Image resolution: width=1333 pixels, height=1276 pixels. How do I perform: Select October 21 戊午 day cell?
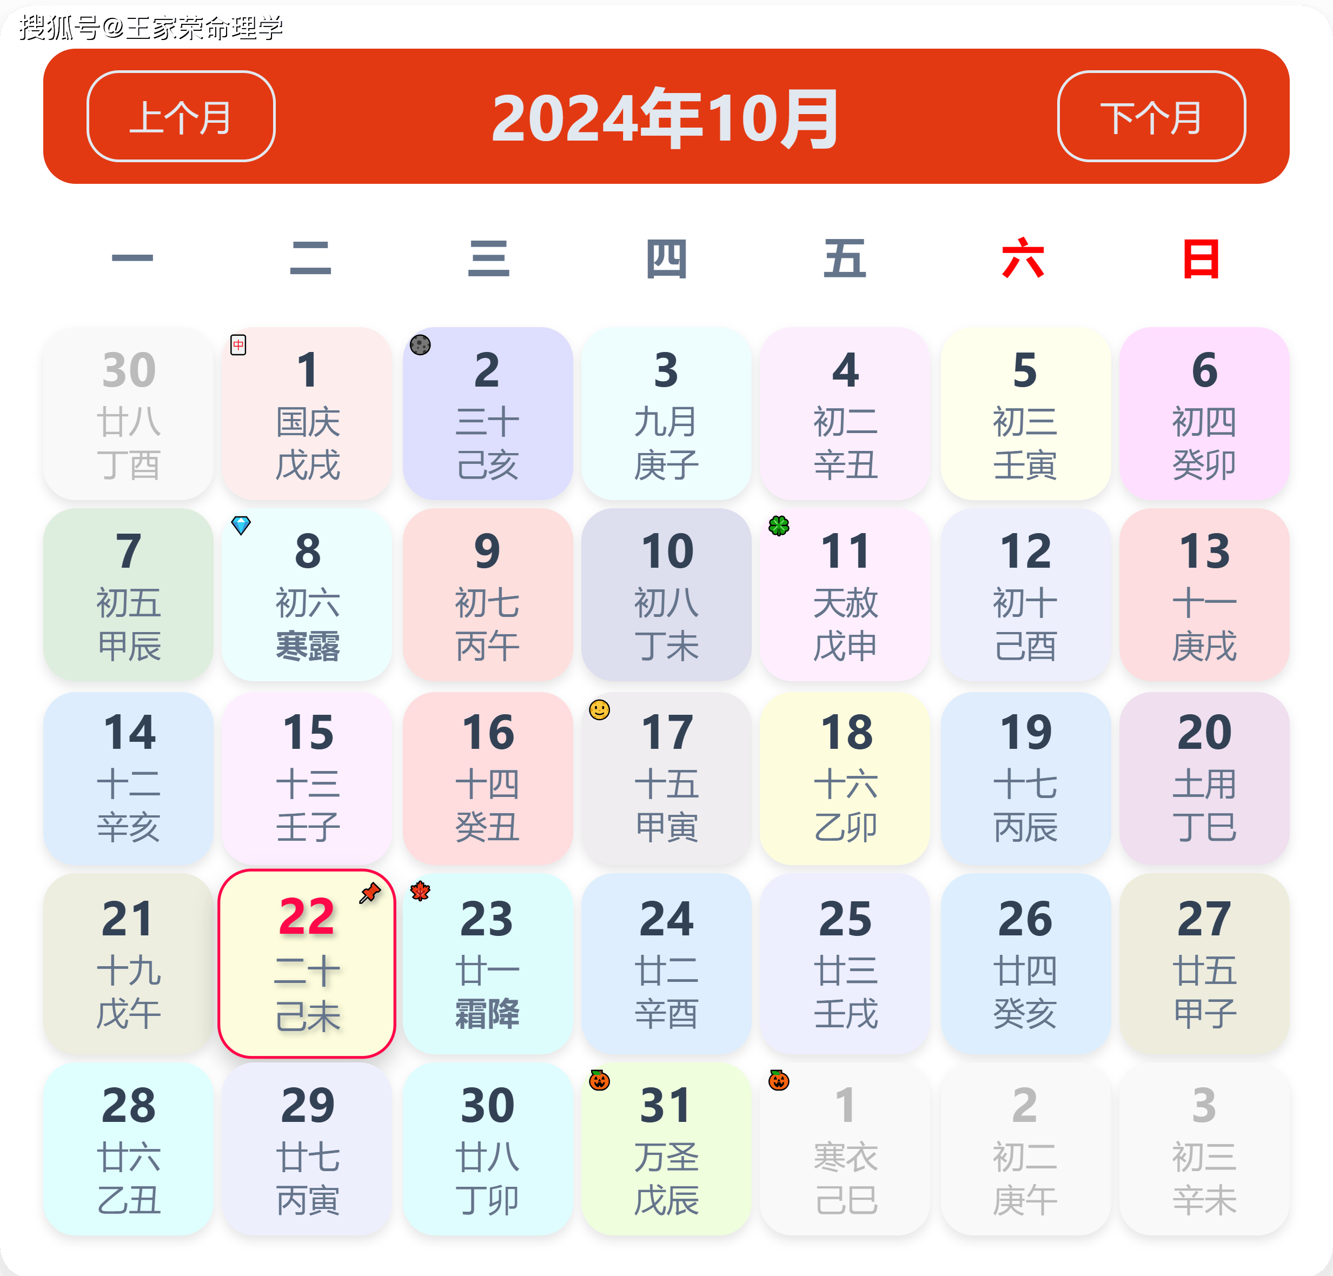[129, 964]
